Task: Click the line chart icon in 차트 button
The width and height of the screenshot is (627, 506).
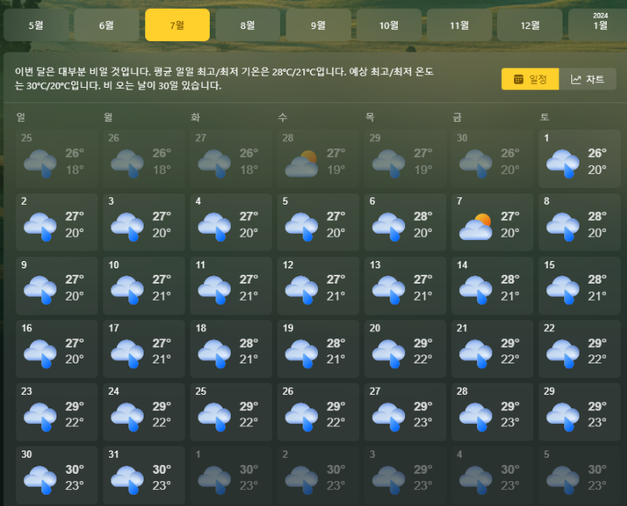Action: click(x=576, y=79)
